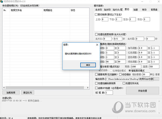Viewport: 162px width, 119px height.
Task: Tick the 动态缩放 checkbox
Action: pos(120,74)
